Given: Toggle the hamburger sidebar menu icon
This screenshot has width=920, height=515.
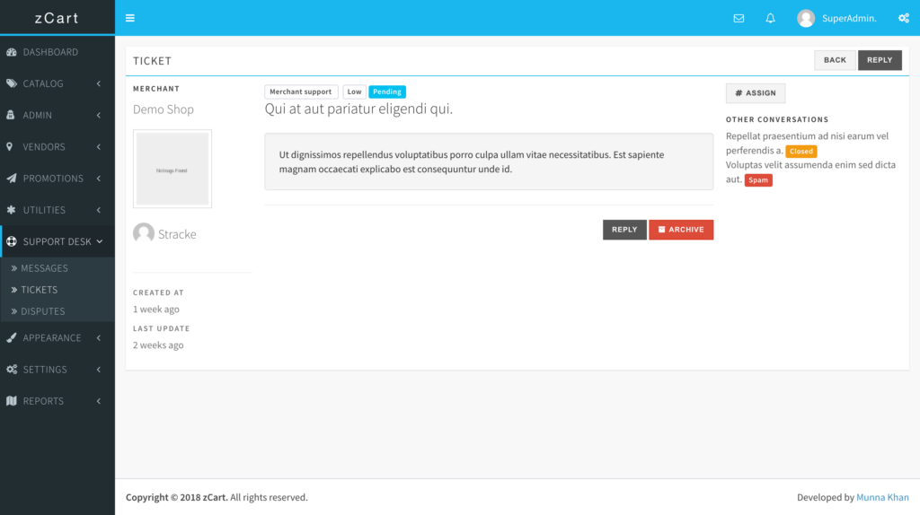Looking at the screenshot, I should pos(130,18).
